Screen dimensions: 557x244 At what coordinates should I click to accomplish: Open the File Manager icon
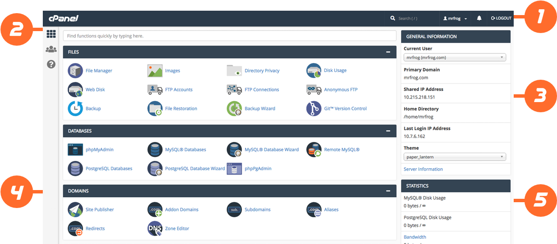(75, 70)
